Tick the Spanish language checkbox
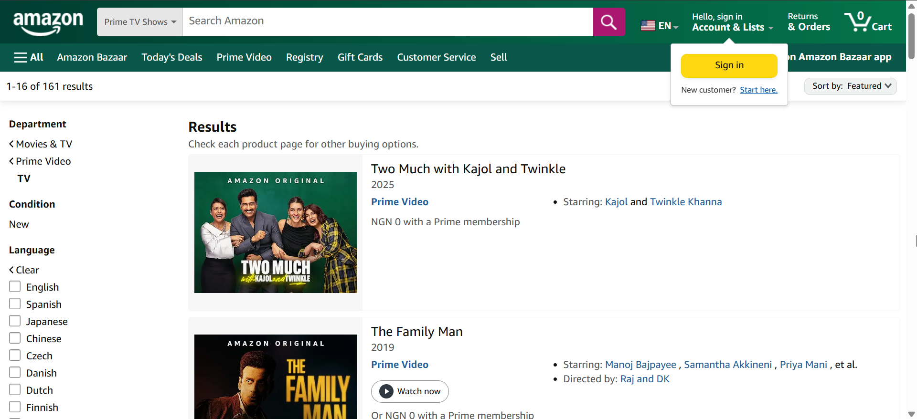This screenshot has height=419, width=917. (15, 304)
